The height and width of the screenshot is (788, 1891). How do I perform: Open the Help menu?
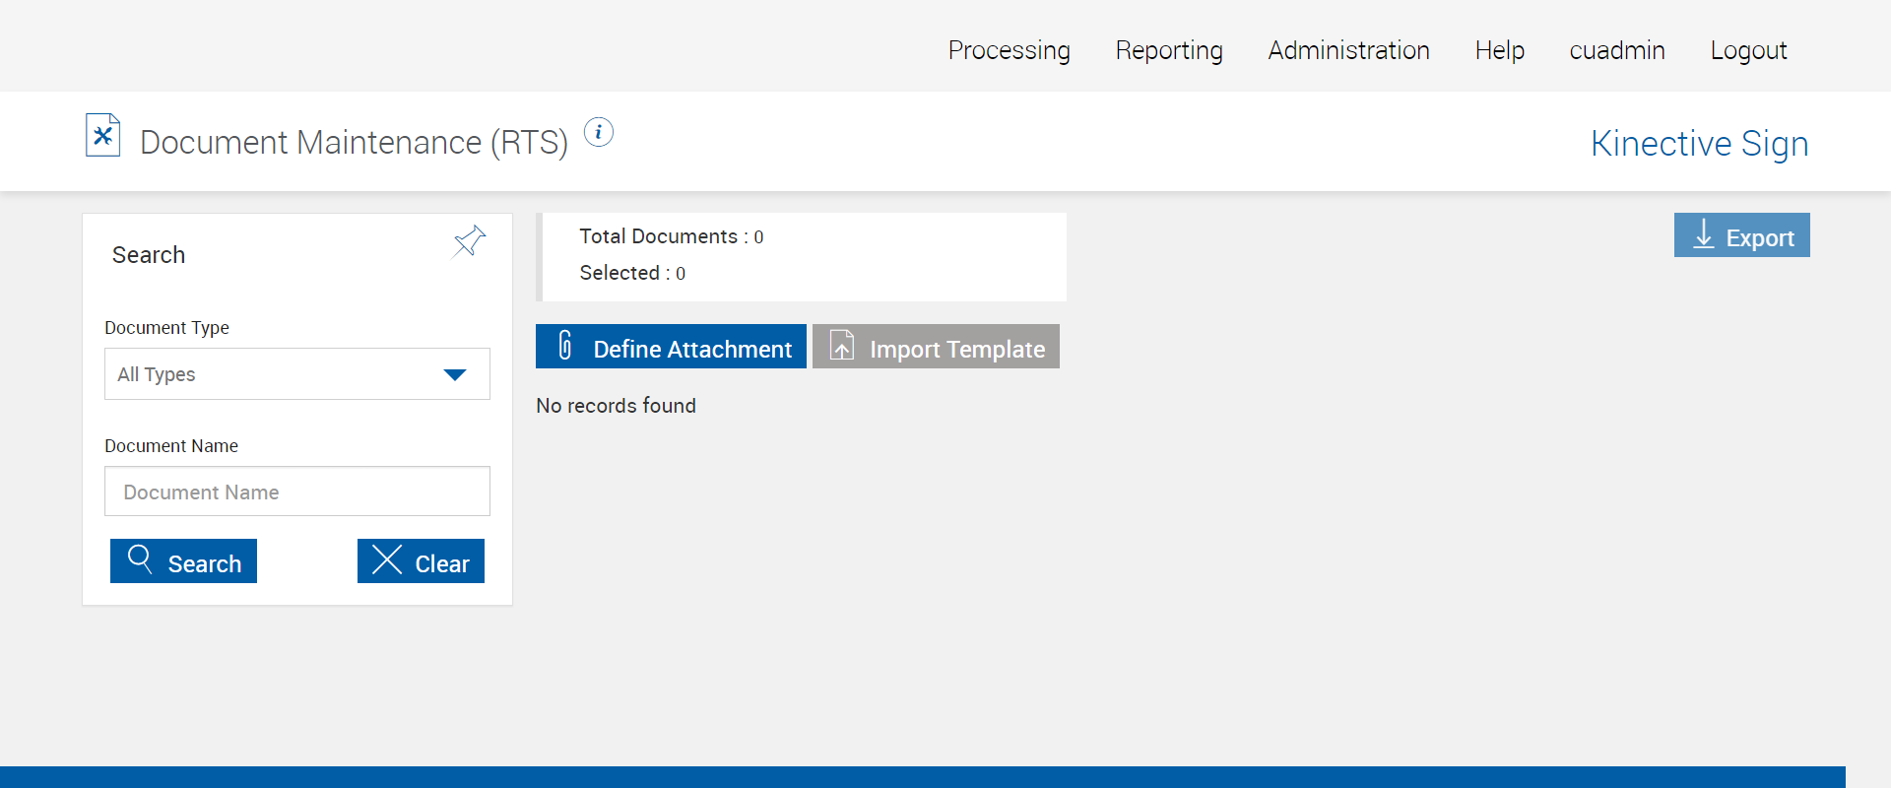click(x=1499, y=50)
